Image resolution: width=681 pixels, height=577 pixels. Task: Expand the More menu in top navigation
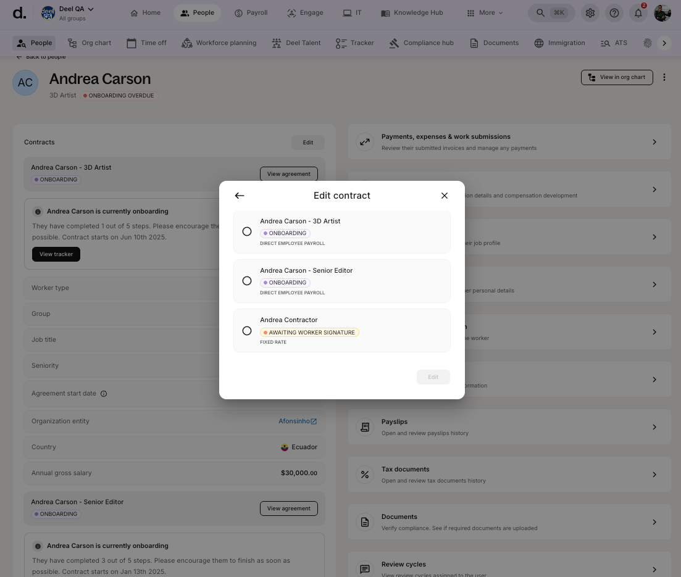click(x=485, y=13)
